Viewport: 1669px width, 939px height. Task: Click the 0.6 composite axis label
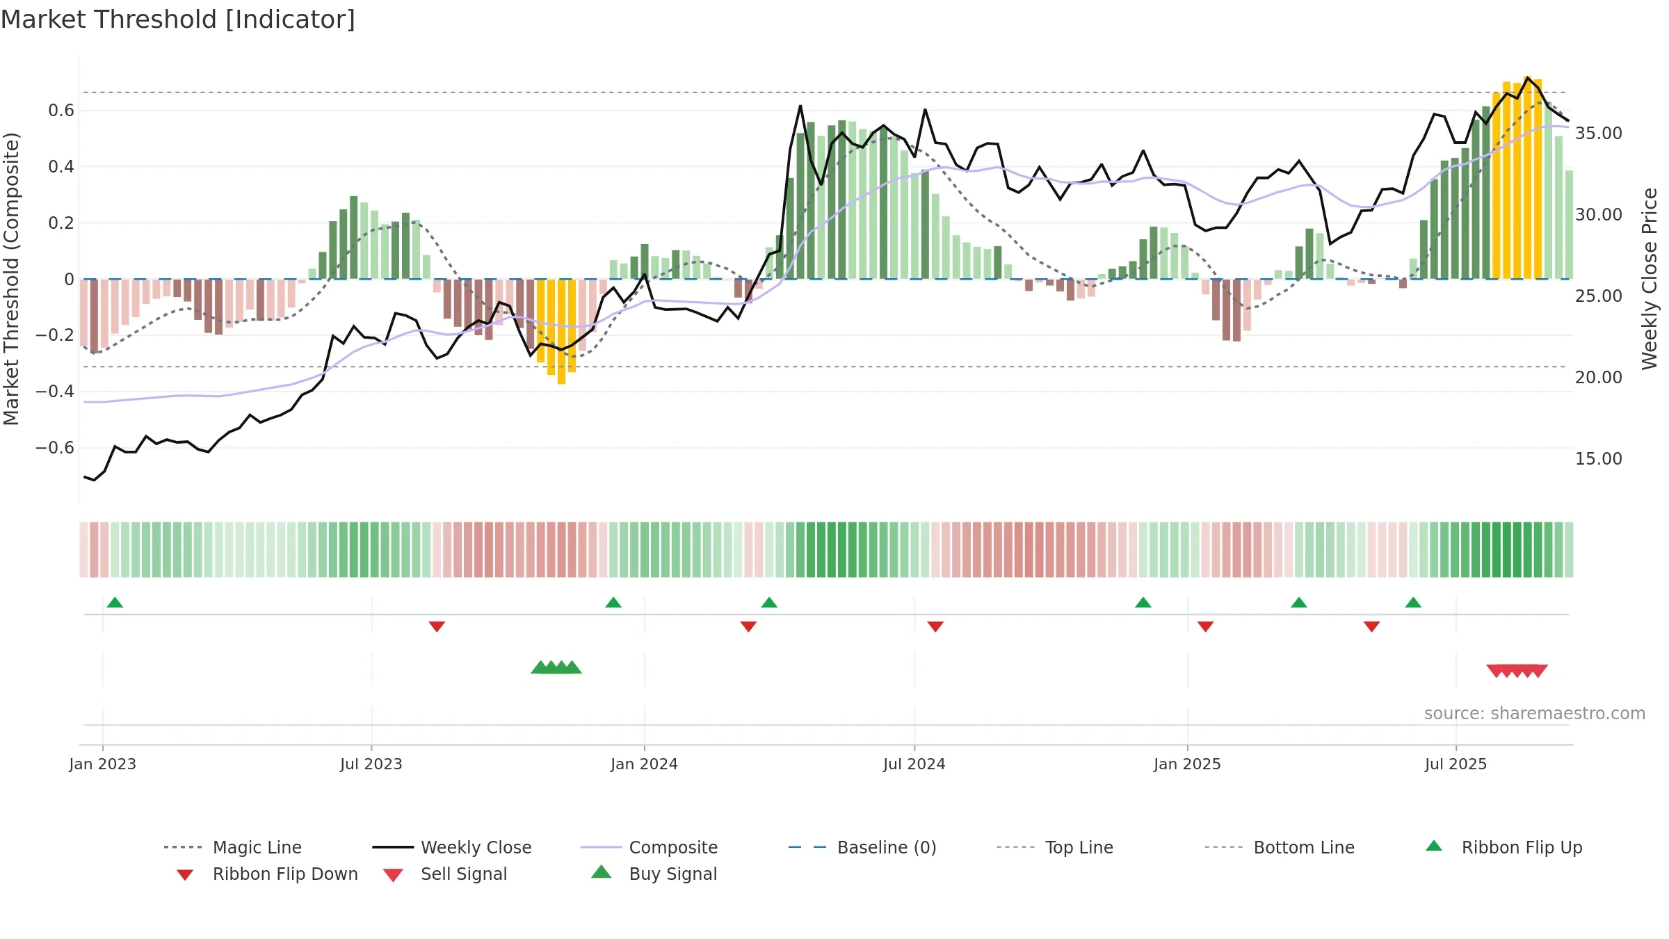coord(61,110)
